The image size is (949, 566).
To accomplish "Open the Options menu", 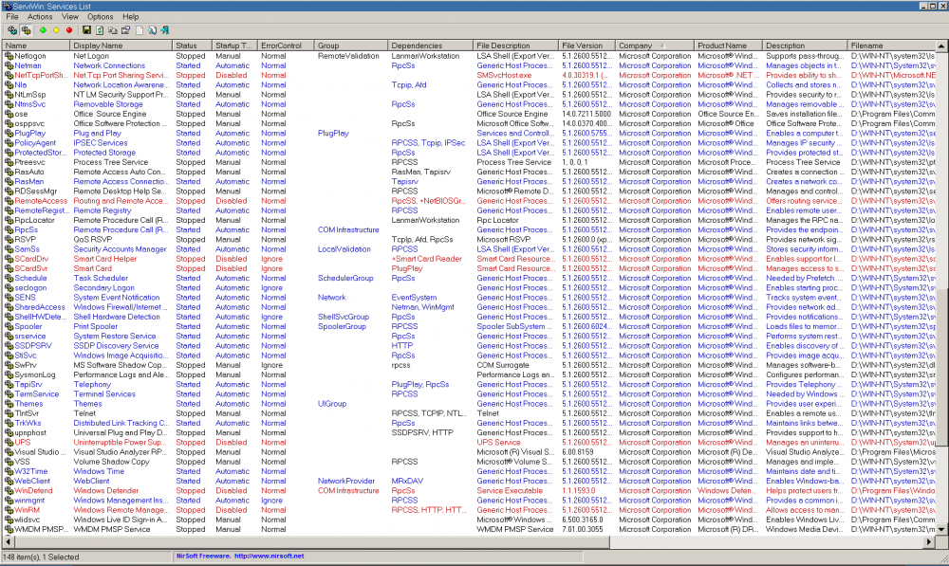I will tap(101, 17).
